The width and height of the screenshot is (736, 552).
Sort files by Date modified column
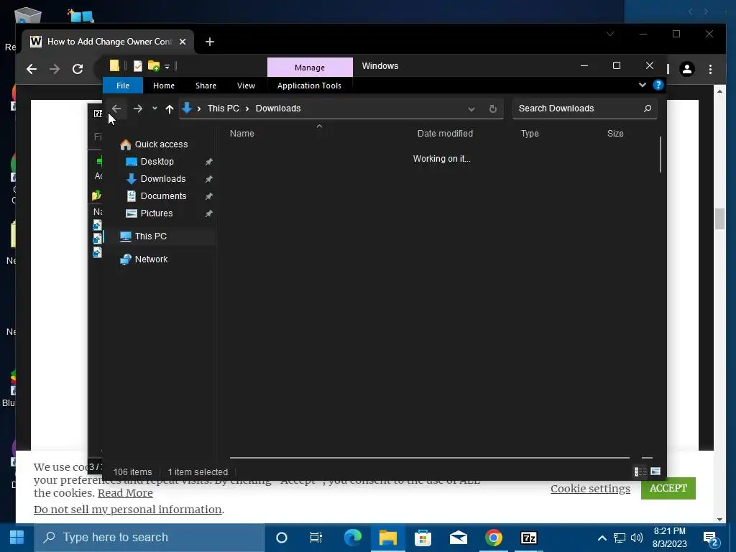(445, 133)
